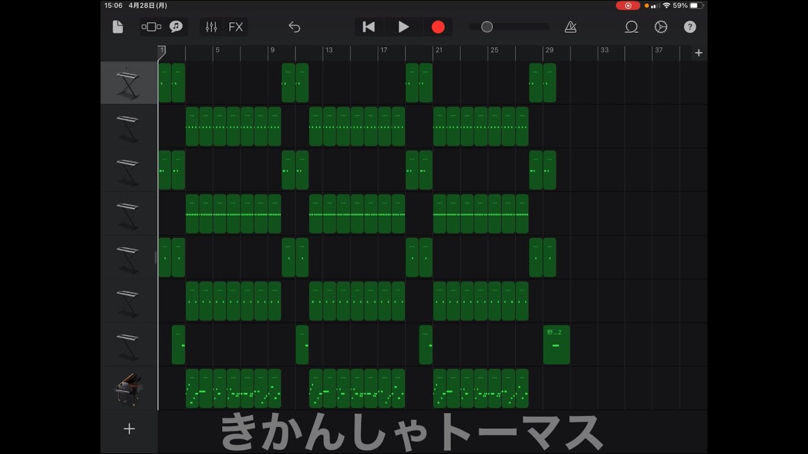Toggle the metronome

[x=571, y=26]
